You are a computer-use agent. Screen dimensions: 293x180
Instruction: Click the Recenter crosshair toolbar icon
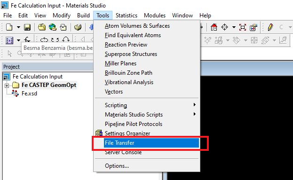pos(225,27)
